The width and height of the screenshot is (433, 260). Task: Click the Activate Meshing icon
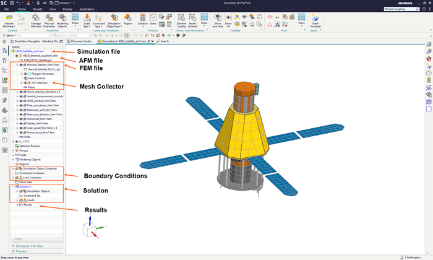tap(9, 18)
